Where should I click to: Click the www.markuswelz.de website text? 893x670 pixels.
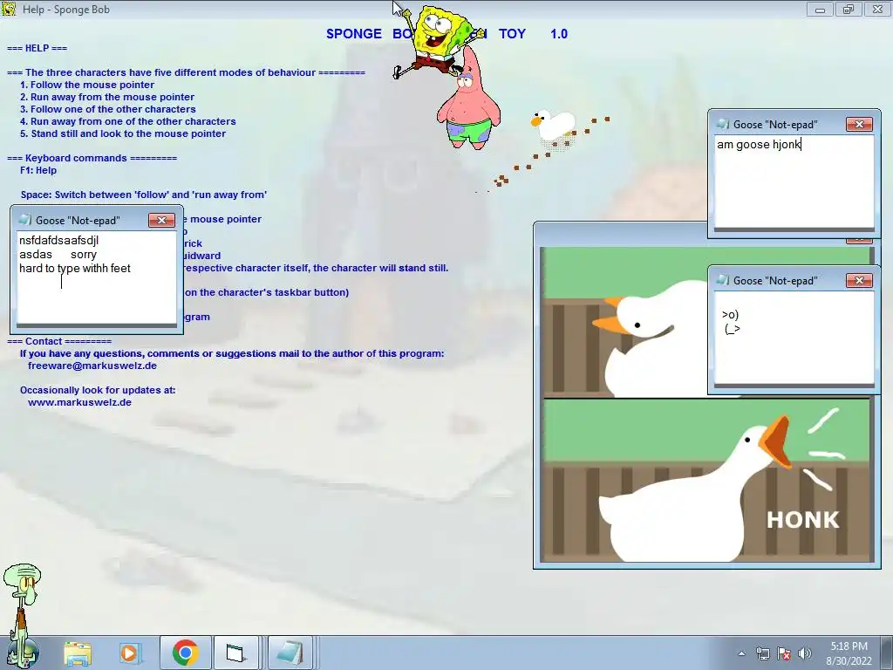click(79, 402)
